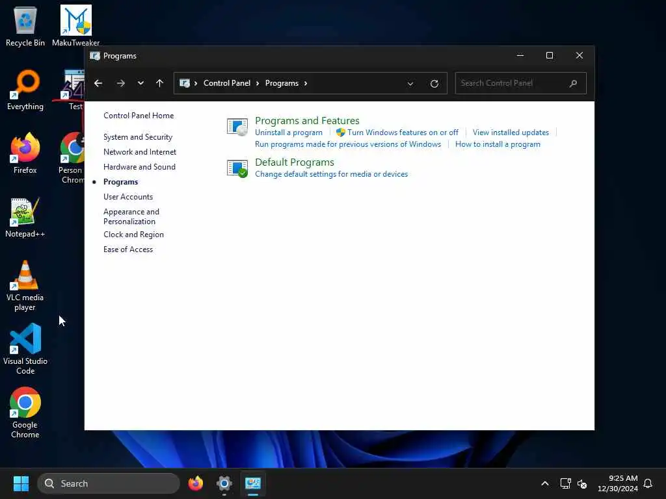
Task: Open the Windows Start menu
Action: [x=21, y=483]
